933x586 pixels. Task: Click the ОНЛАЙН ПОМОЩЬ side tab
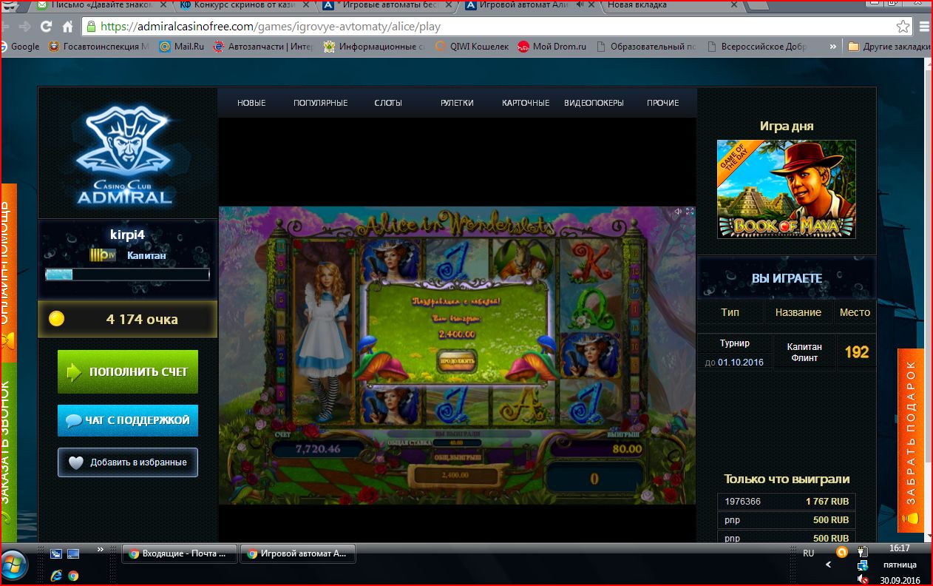pyautogui.click(x=8, y=272)
